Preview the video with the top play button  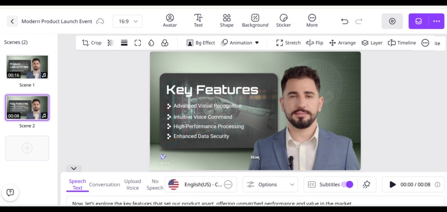click(x=392, y=21)
